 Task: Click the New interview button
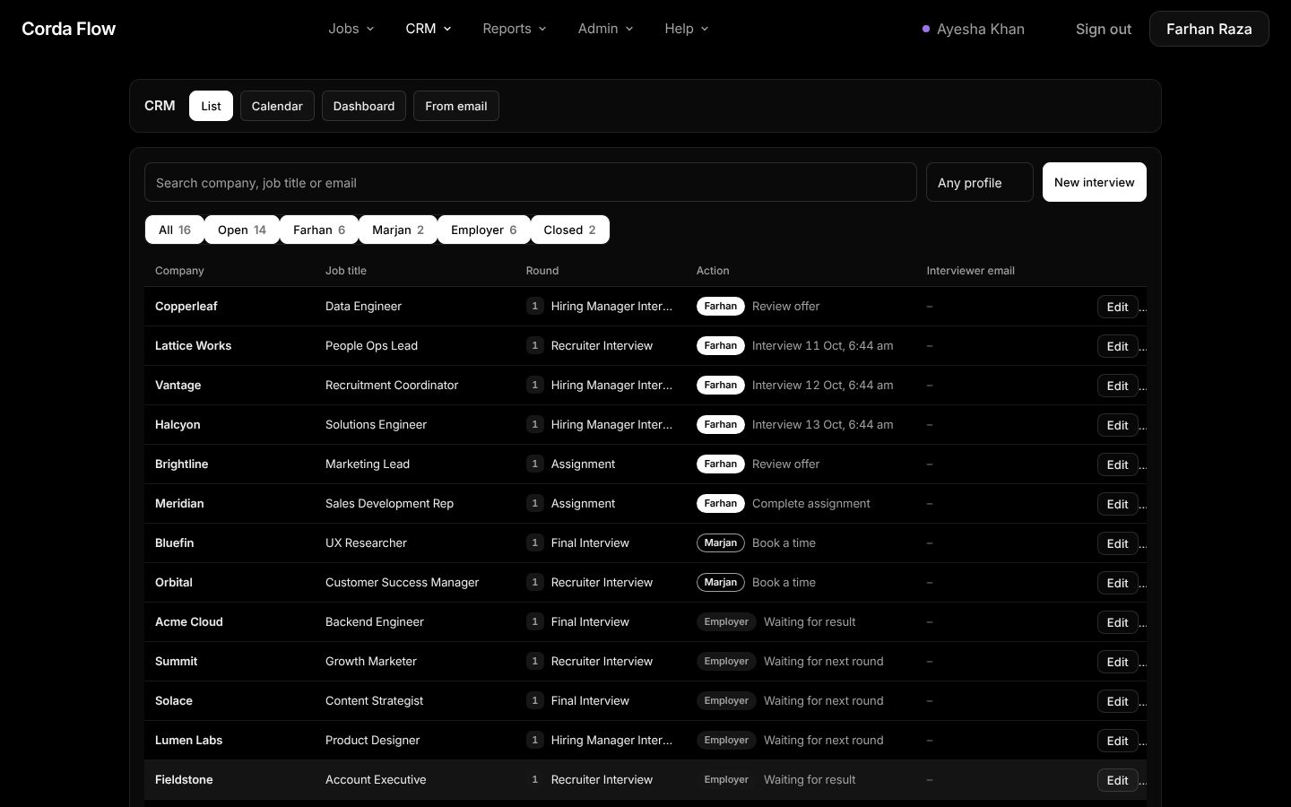point(1094,182)
